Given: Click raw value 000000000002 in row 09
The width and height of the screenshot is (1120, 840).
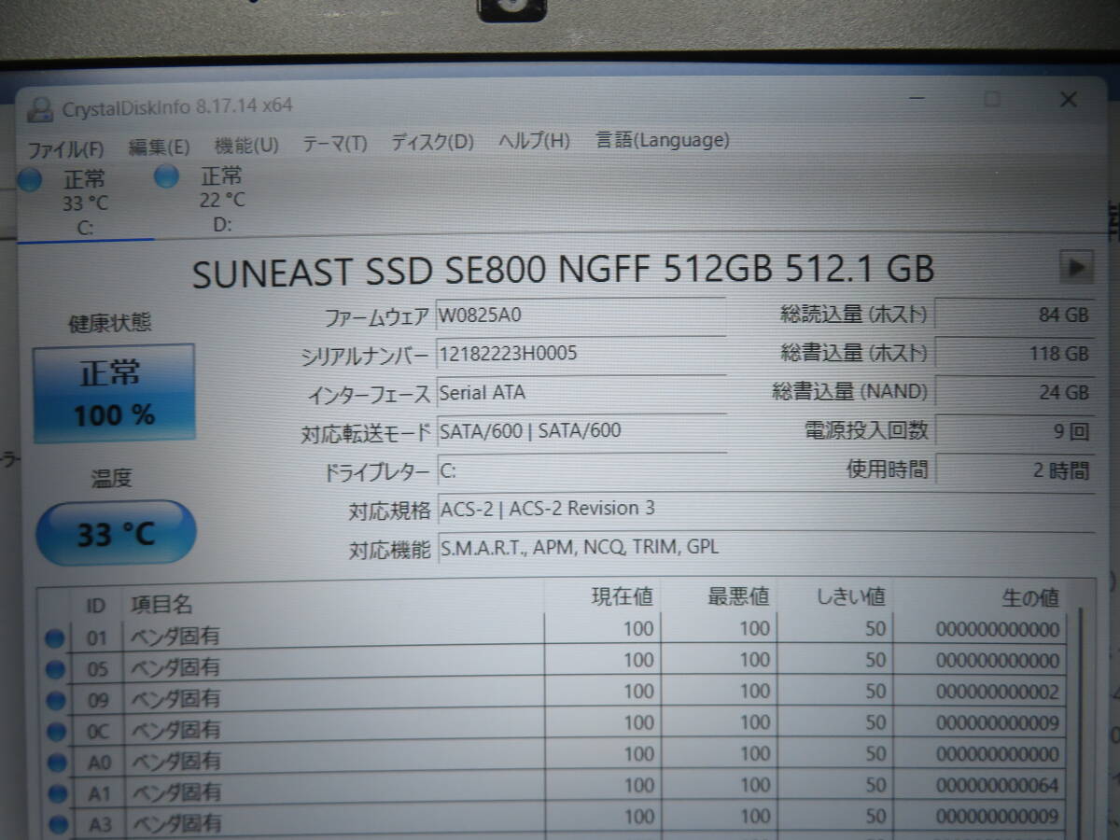Looking at the screenshot, I should (997, 692).
